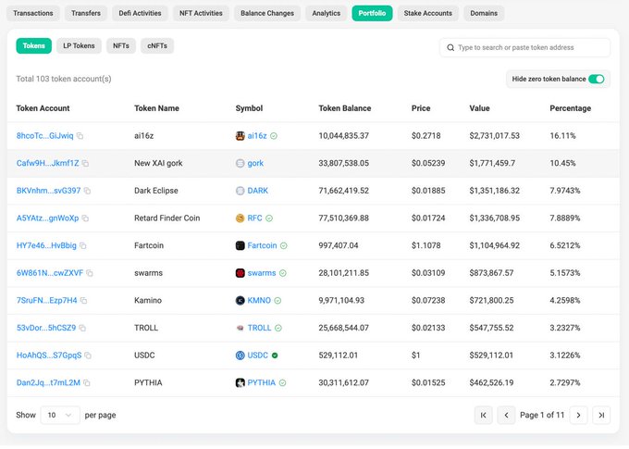Click the copy icon beside BKVnhm...svG397
The image size is (629, 449).
tap(87, 191)
